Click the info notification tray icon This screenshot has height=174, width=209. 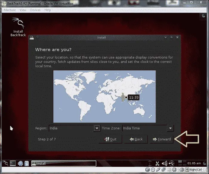pyautogui.click(x=150, y=164)
